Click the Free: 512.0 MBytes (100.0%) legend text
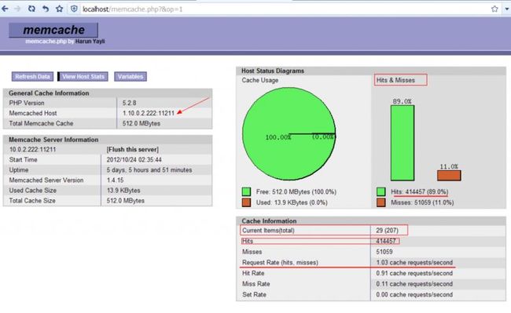The width and height of the screenshot is (511, 313). pyautogui.click(x=296, y=191)
